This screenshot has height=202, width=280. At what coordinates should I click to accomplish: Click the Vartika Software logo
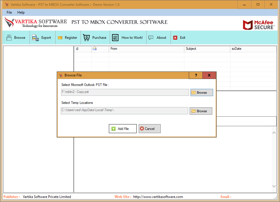coord(36,22)
